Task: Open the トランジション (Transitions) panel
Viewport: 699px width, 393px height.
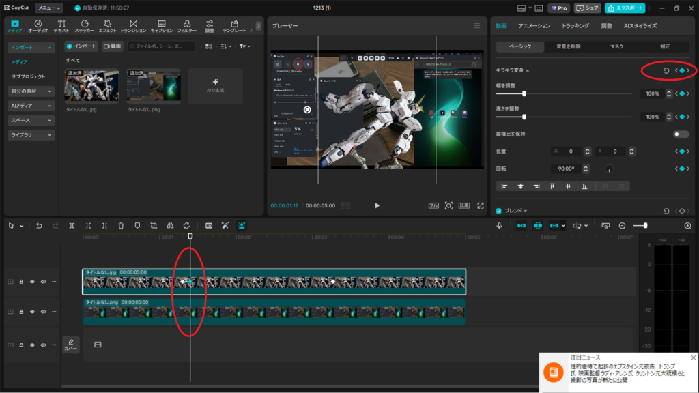Action: 133,26
